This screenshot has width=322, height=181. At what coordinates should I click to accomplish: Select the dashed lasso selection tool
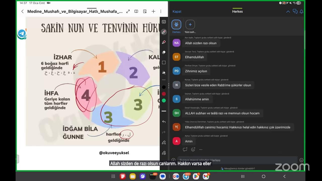coord(164,62)
